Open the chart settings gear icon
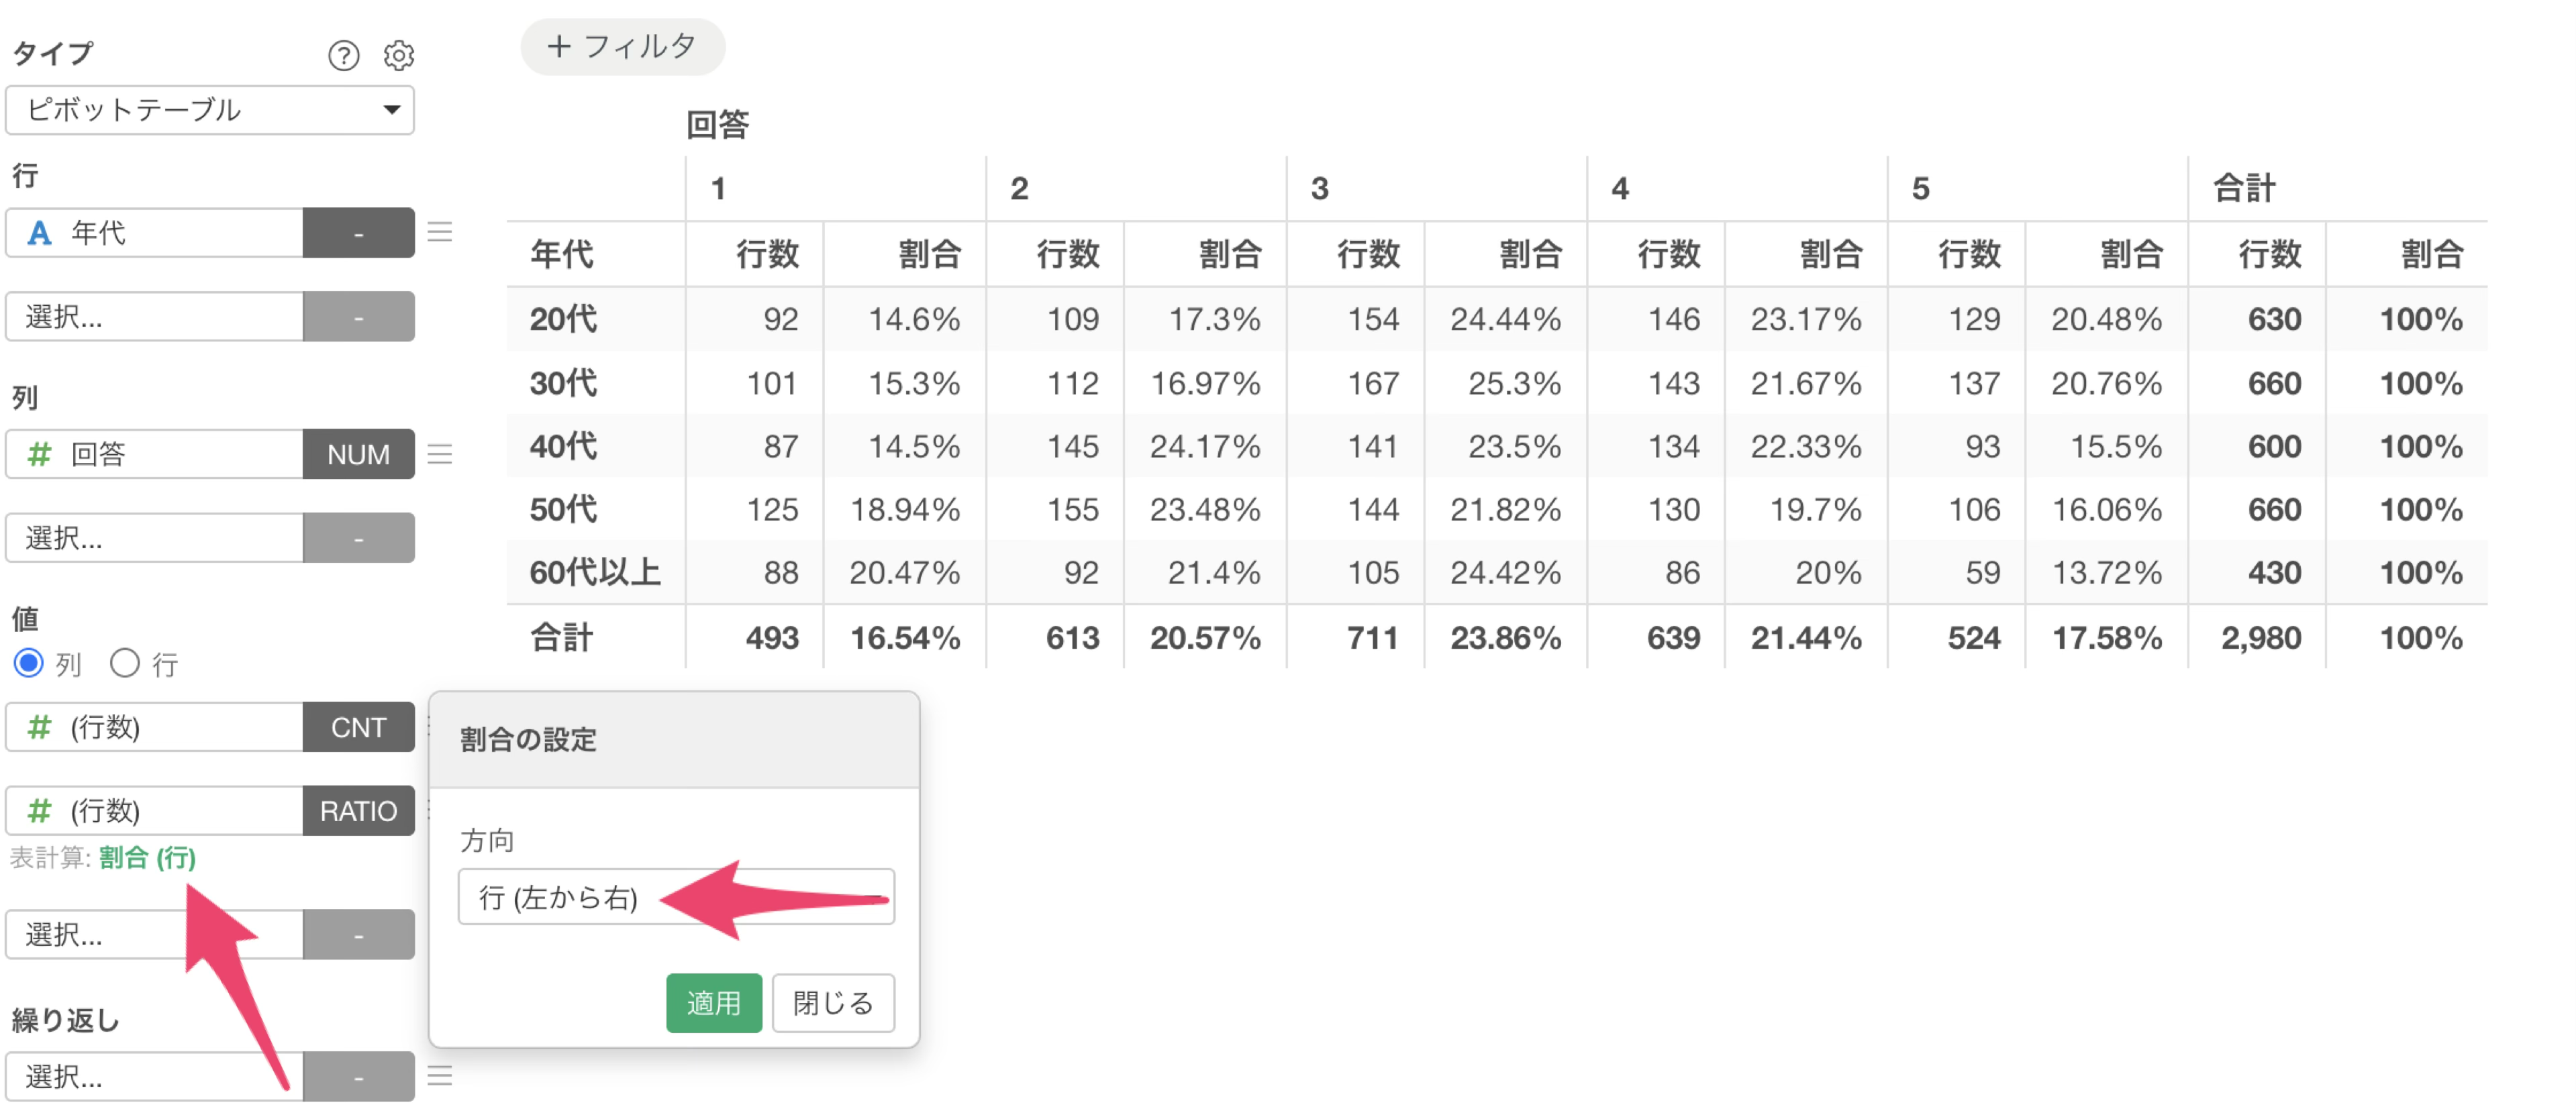 [399, 55]
